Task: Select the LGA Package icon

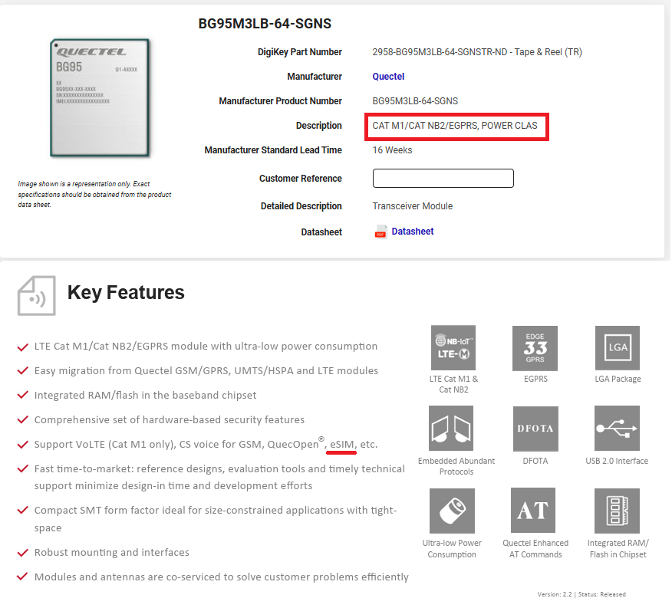Action: (617, 348)
